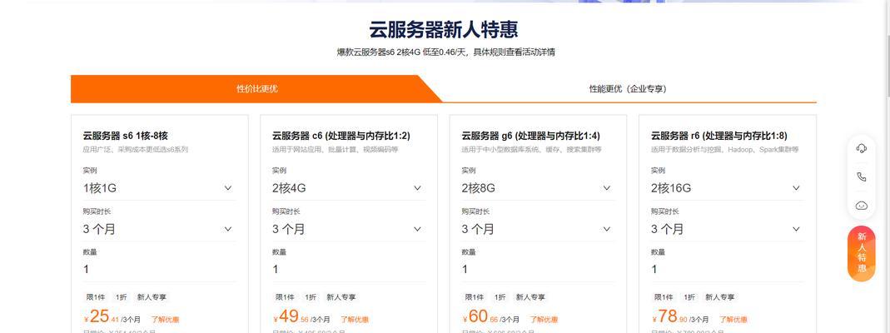
Task: Expand the s6 购买时长 dropdown
Action: pos(158,229)
